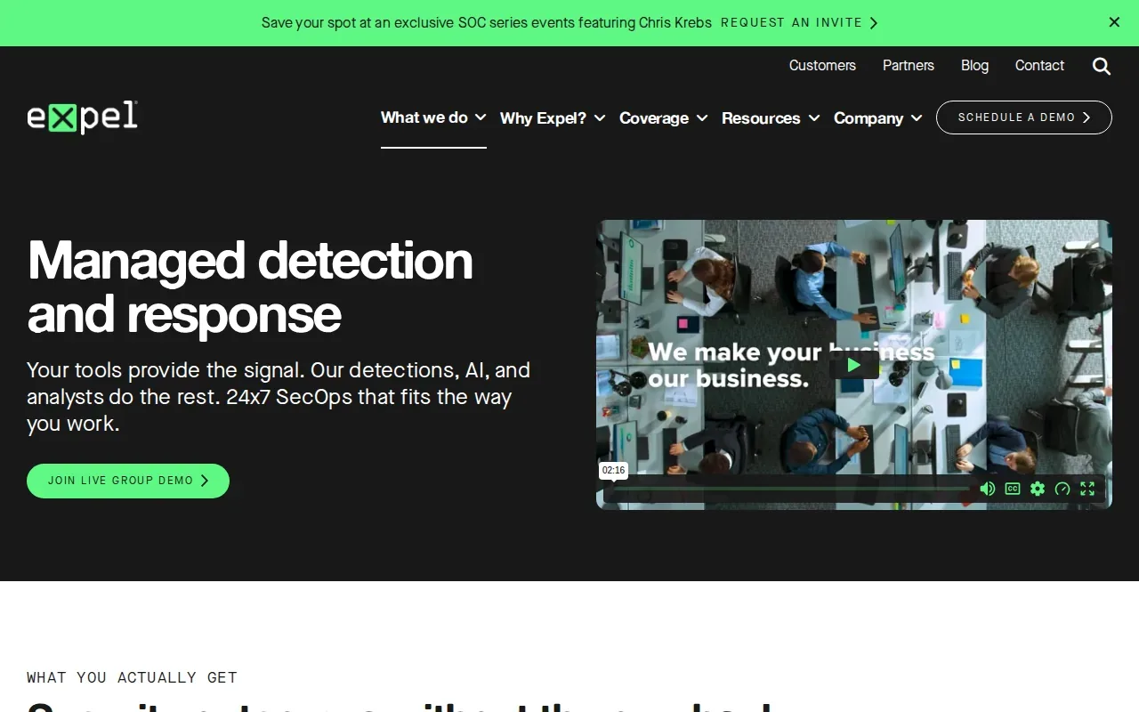Image resolution: width=1139 pixels, height=712 pixels.
Task: Click the Managed detection and response heading
Action: (250, 287)
